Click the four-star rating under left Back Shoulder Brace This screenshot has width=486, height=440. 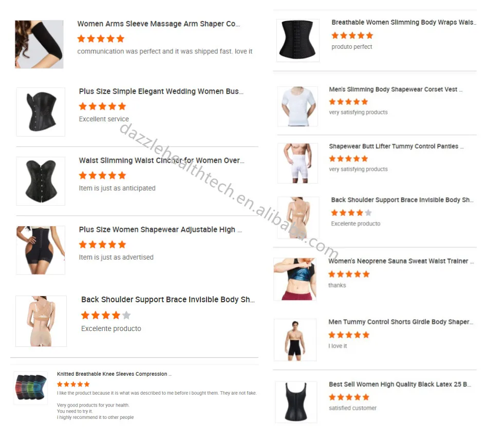click(106, 315)
